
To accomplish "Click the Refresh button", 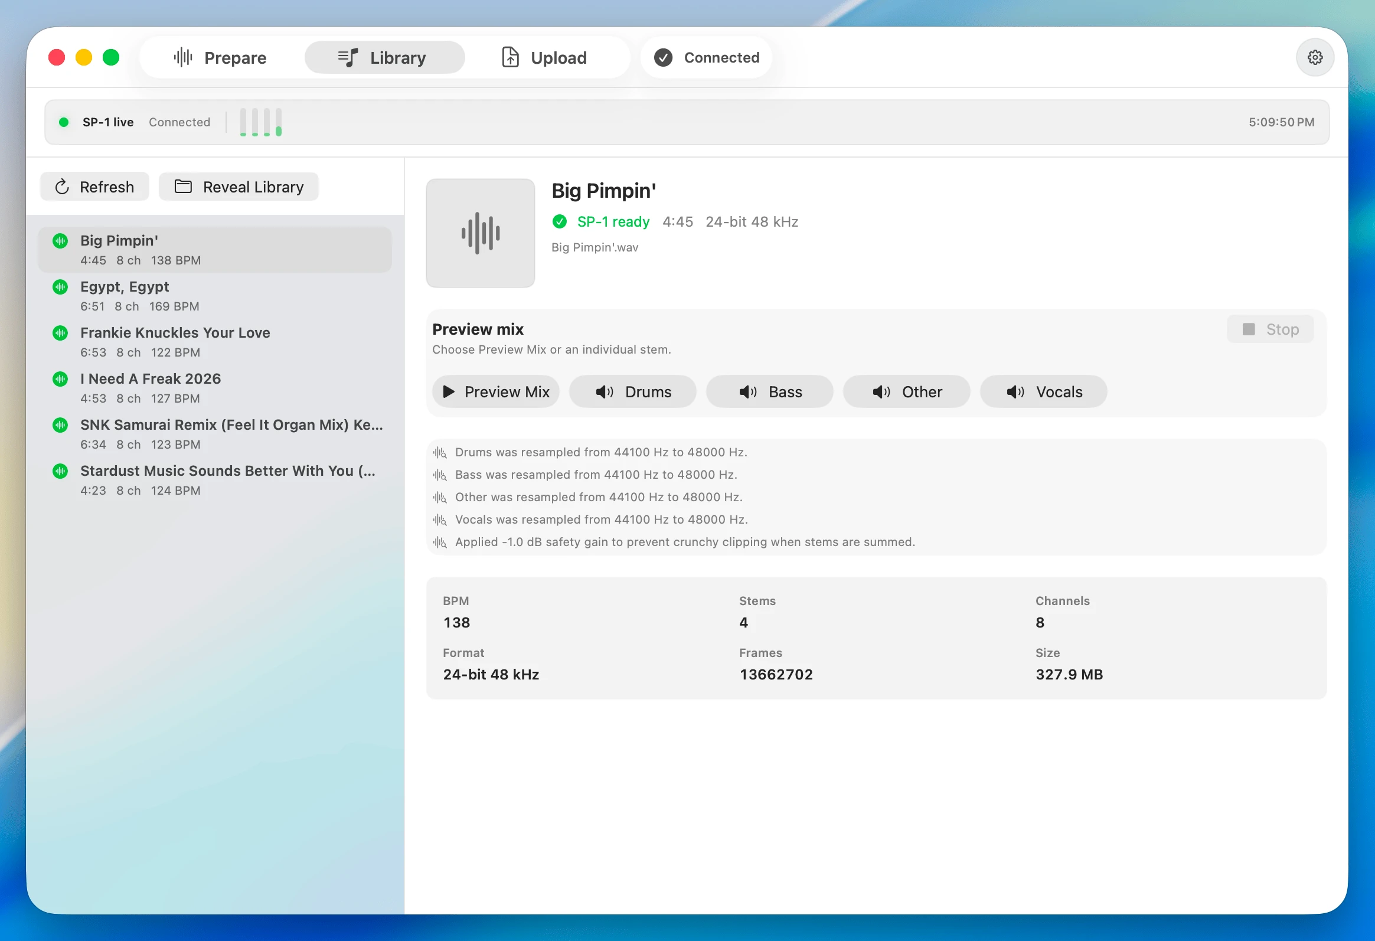I will click(94, 187).
